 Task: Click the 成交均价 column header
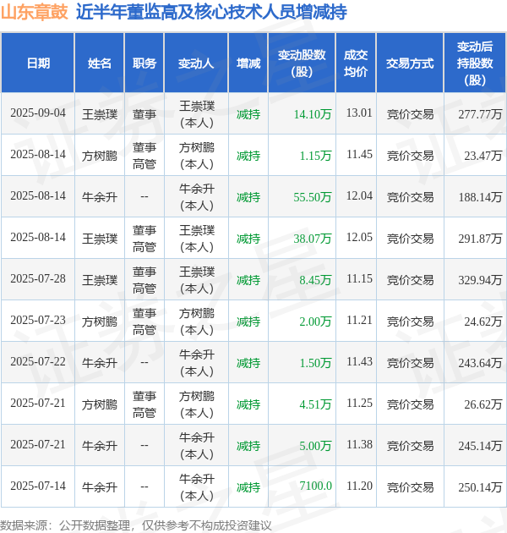[x=356, y=63]
